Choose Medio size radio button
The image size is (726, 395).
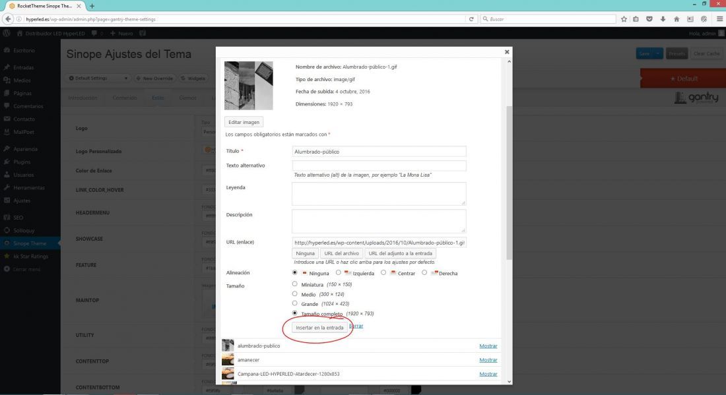294,293
